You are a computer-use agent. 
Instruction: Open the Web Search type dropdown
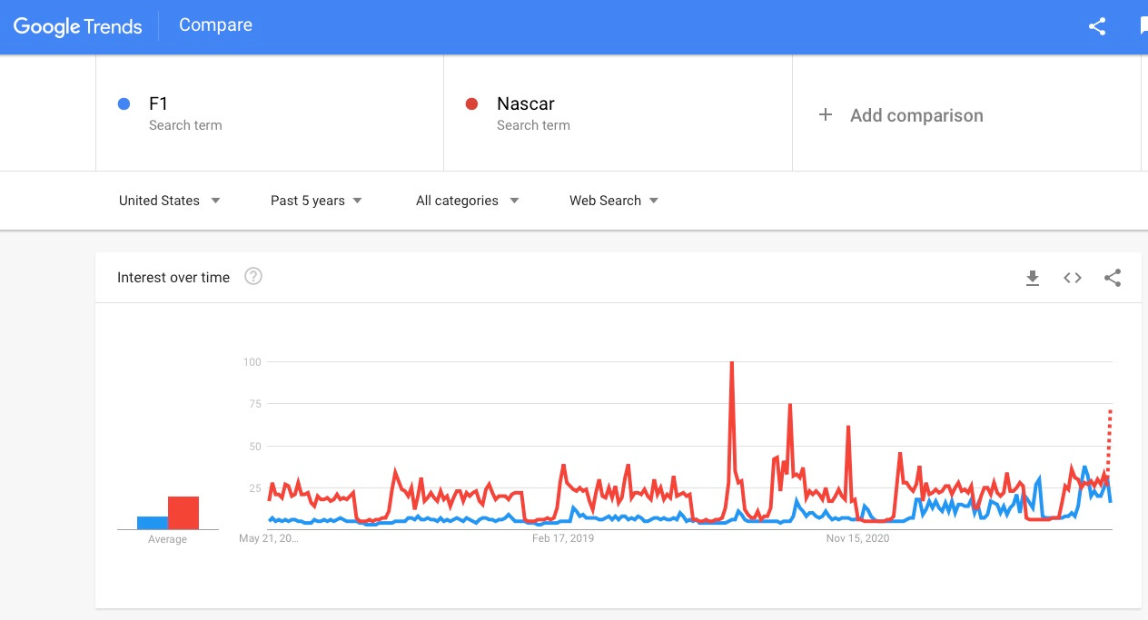(612, 200)
